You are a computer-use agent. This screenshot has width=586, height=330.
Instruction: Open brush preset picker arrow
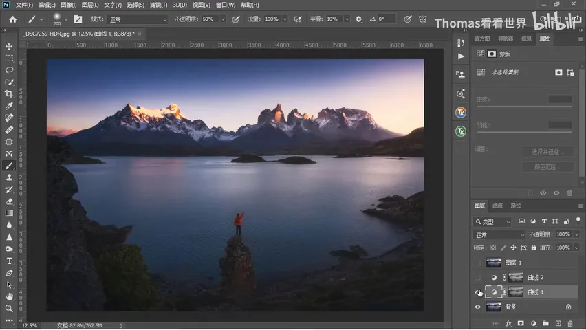coord(66,19)
